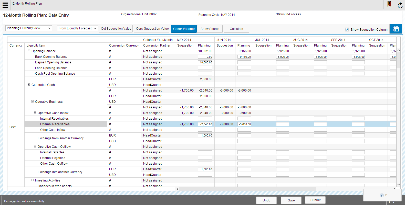The image size is (405, 205).
Task: Click Check Variance button
Action: coord(184,29)
